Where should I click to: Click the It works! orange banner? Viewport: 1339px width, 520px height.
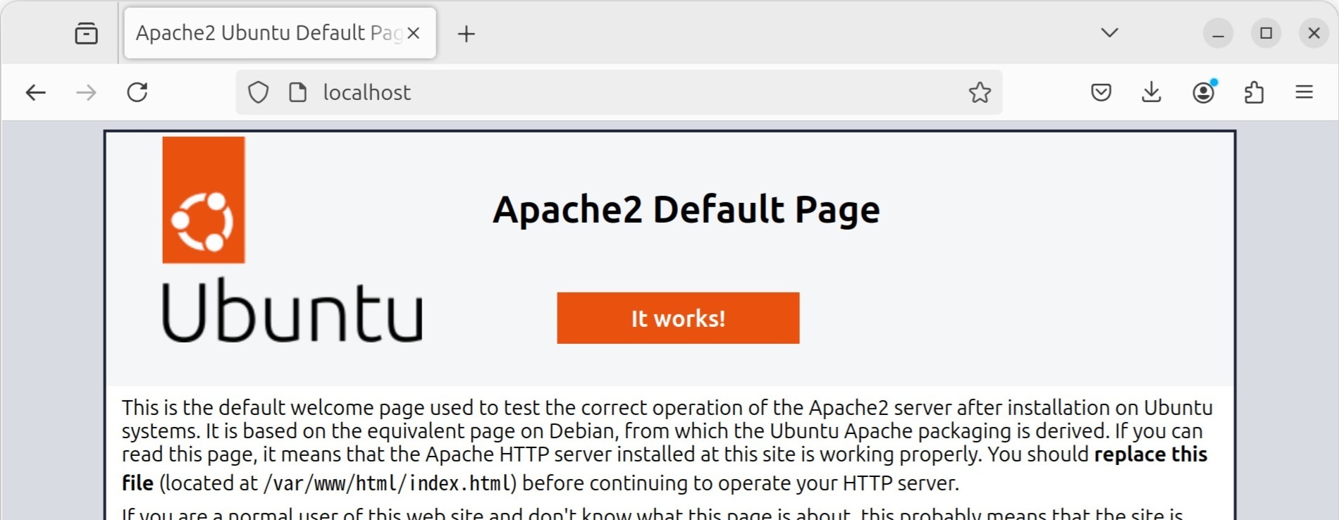pos(678,318)
